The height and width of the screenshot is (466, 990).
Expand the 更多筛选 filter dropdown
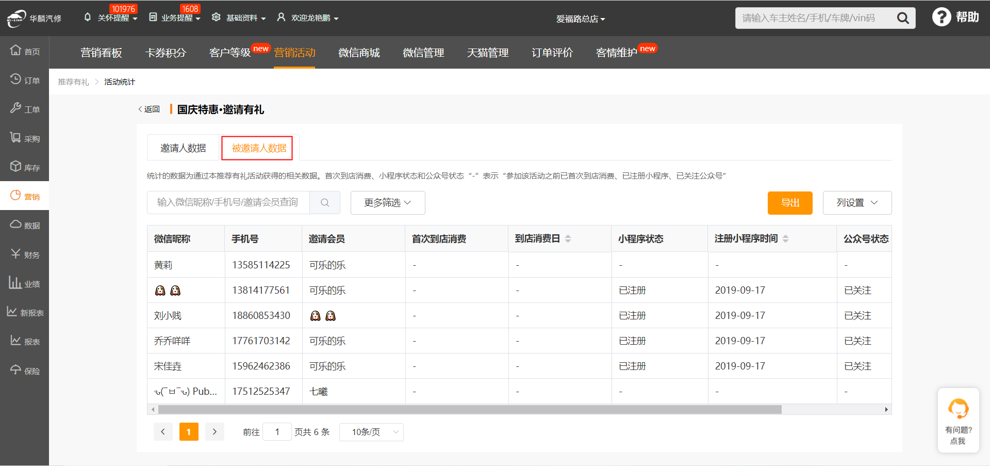pos(388,202)
